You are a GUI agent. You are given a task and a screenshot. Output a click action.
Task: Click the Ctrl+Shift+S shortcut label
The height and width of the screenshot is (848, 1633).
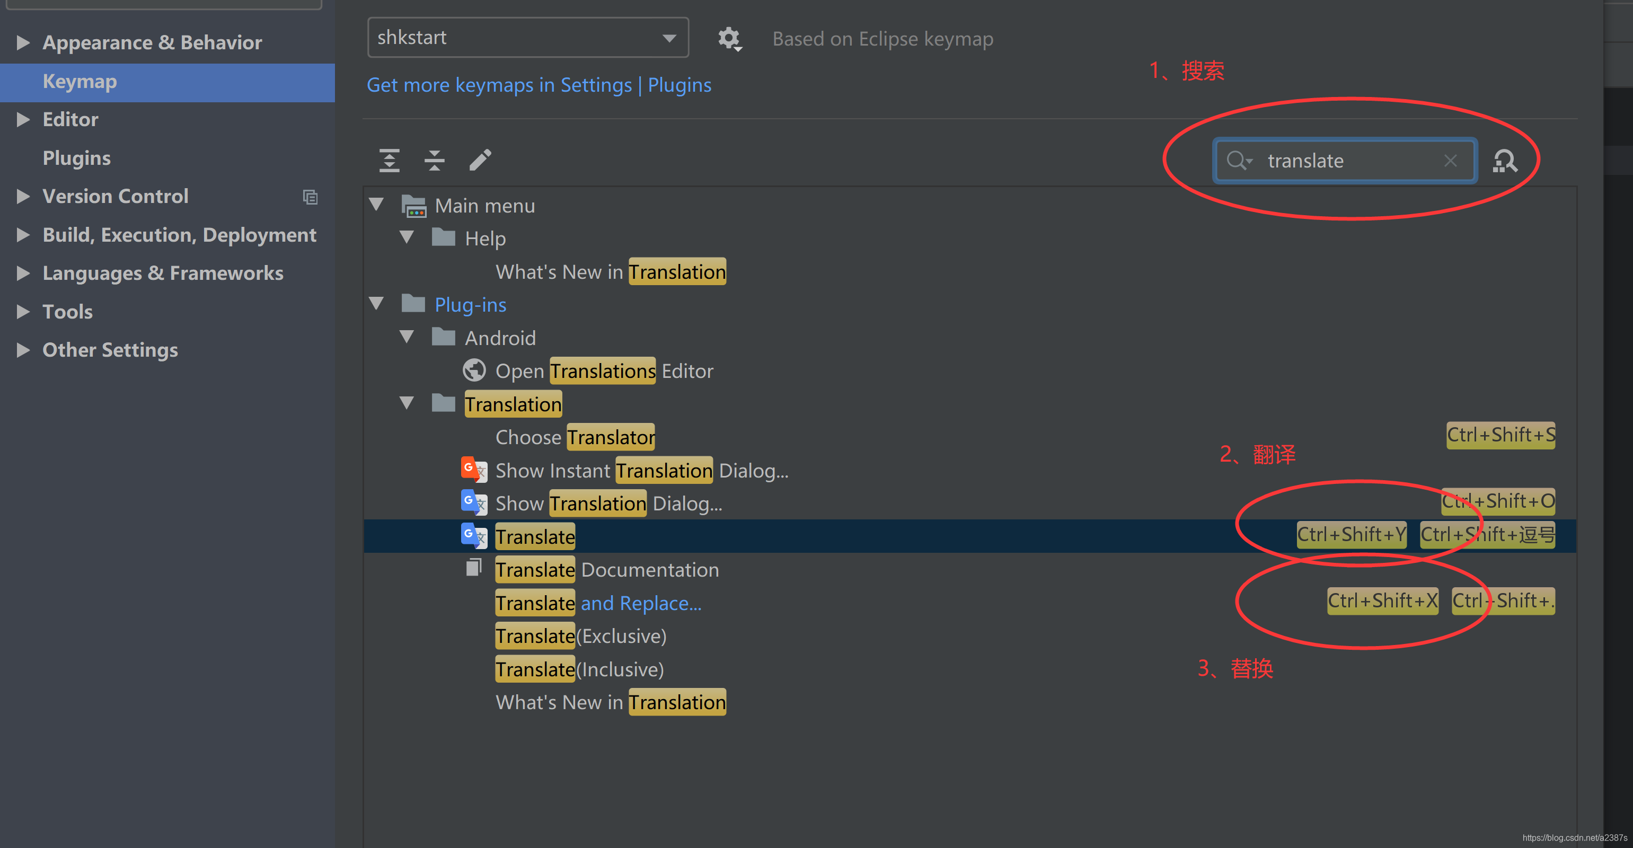[1500, 435]
